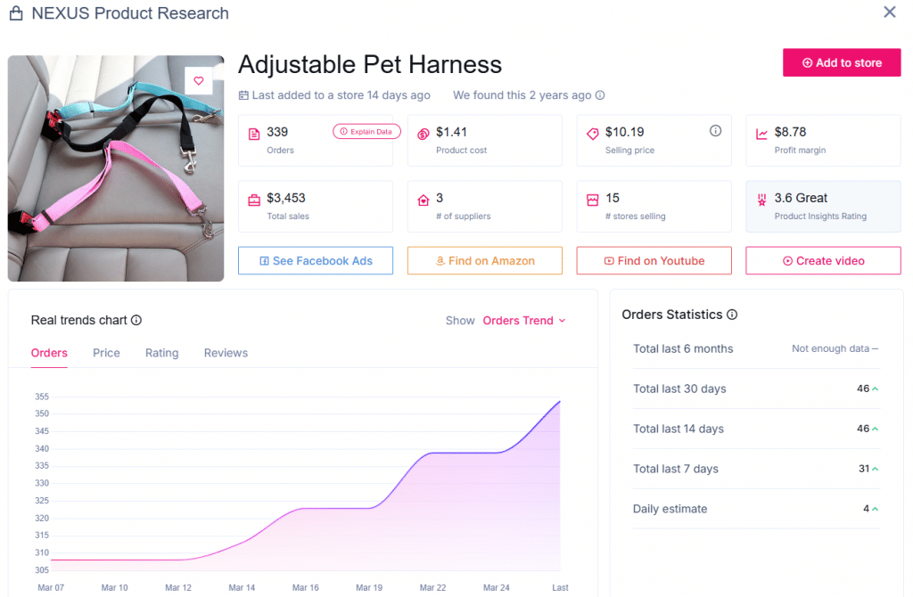913x597 pixels.
Task: Click the Product Insights Rating ribbon icon
Action: (x=761, y=200)
